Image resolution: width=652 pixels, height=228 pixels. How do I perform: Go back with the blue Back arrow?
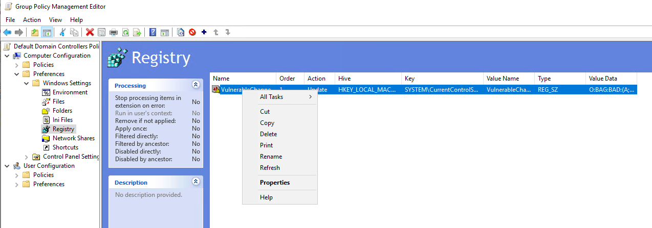[x=7, y=32]
